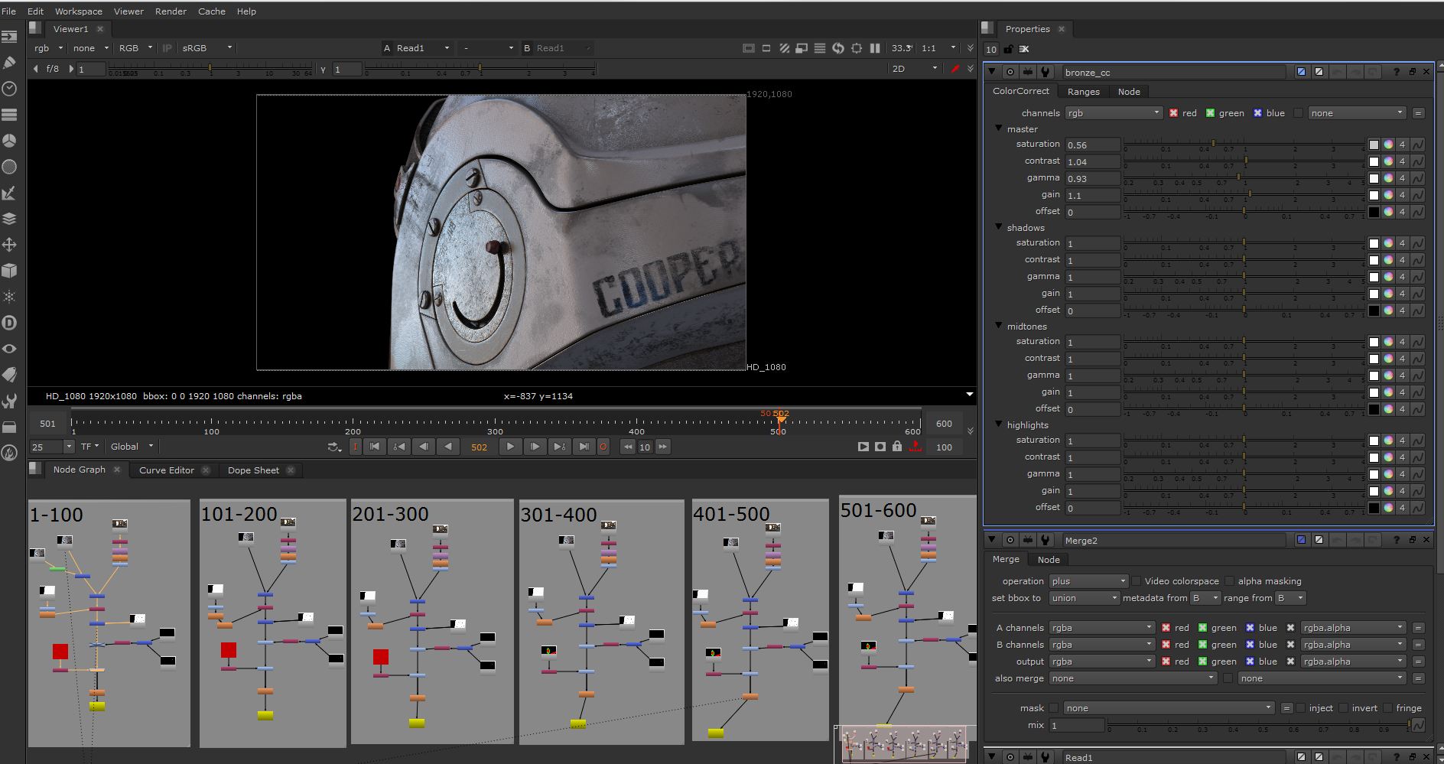Open curve animation menu for master gain
This screenshot has width=1444, height=764.
click(1417, 195)
